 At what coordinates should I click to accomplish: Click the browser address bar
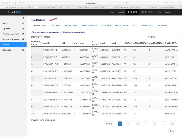[x=91, y=3]
